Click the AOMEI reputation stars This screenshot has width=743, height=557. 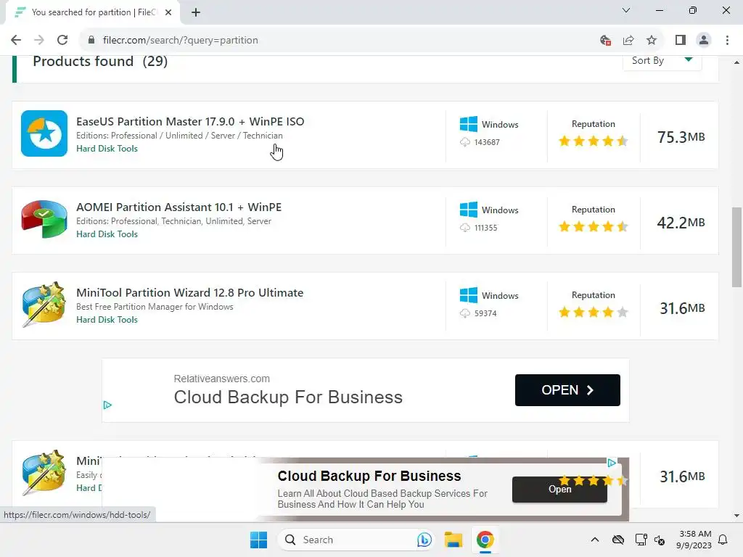[594, 227]
